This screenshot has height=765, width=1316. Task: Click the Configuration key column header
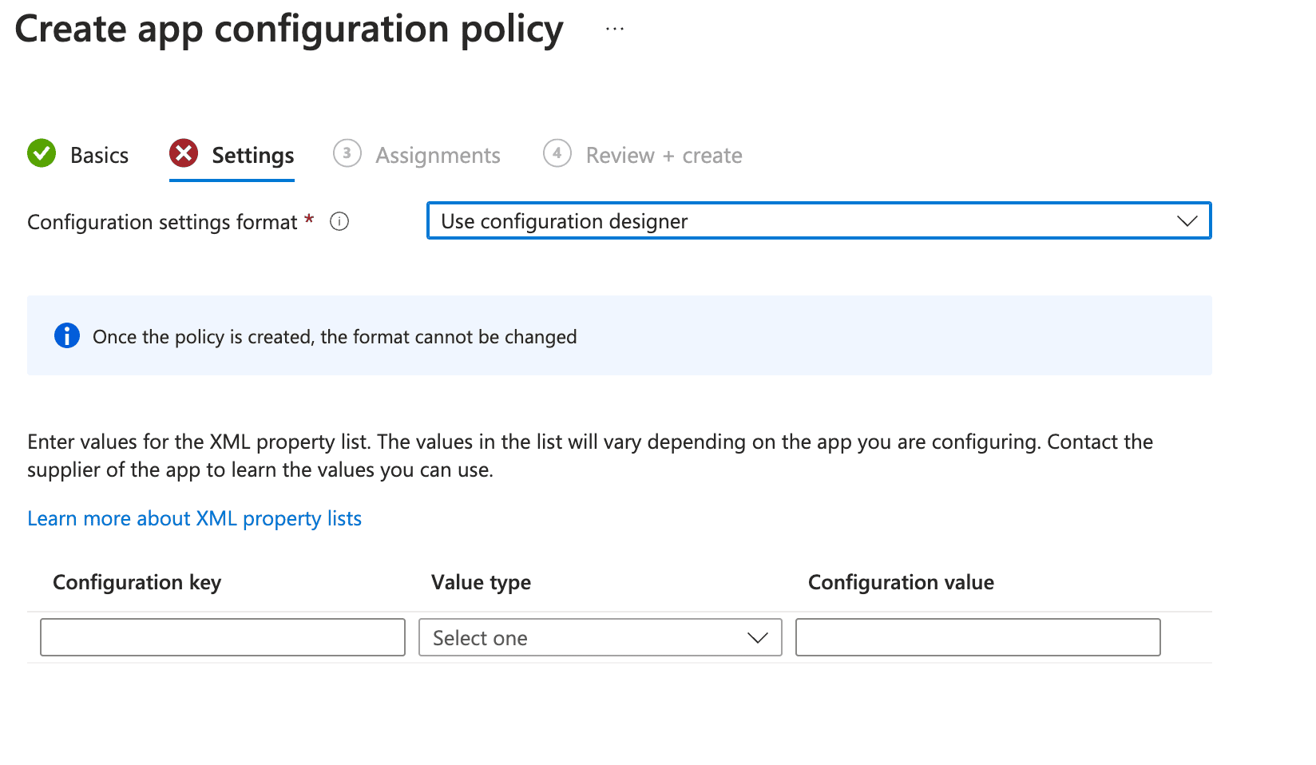tap(137, 583)
